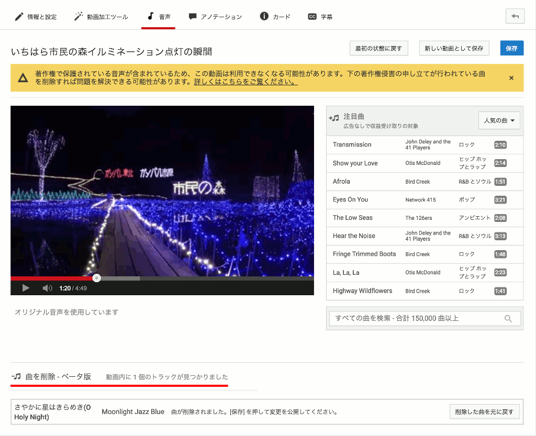Click the 3:21 duration badge for Eyes On You
536x436 pixels.
tap(500, 200)
